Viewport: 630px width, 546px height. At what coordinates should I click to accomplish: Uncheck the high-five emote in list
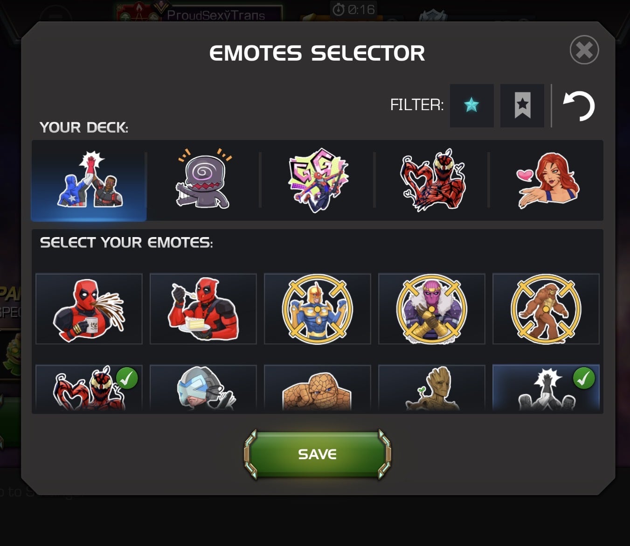tap(546, 388)
